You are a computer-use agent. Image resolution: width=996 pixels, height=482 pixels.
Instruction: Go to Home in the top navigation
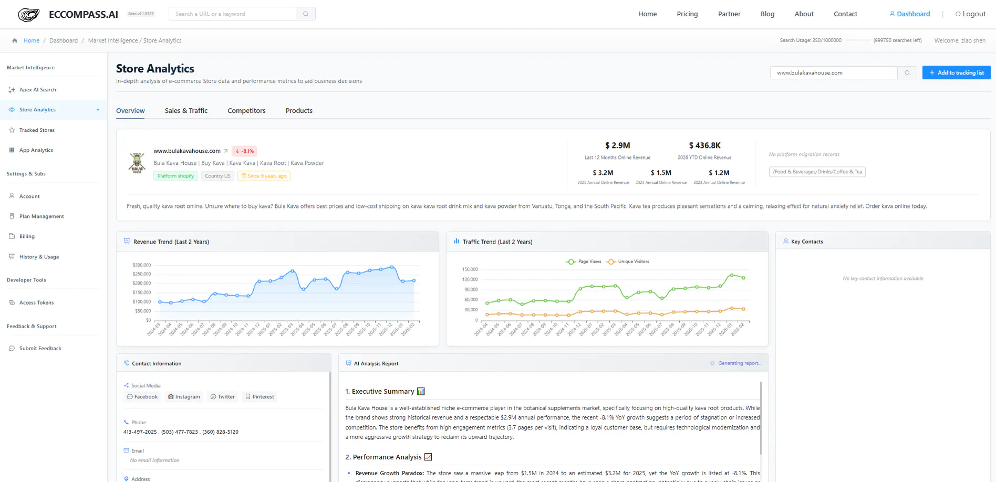(647, 14)
